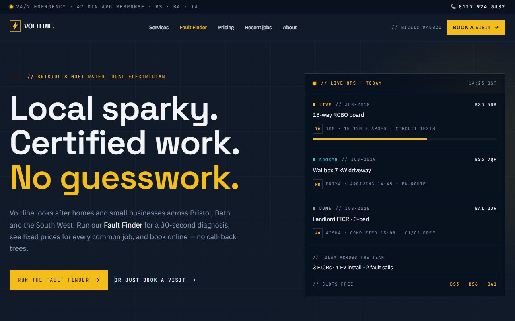Click the BA1 2JR postcode
Image resolution: width=515 pixels, height=321 pixels.
coord(486,208)
